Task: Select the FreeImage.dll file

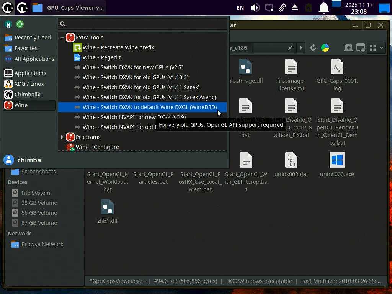Action: pos(245,72)
